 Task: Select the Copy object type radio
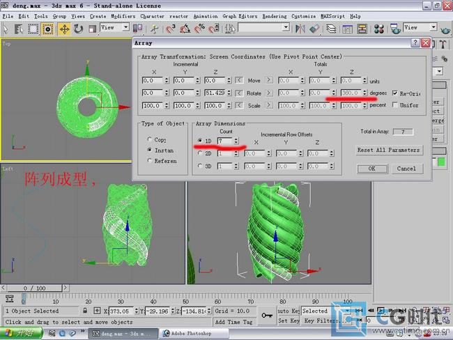(x=149, y=139)
